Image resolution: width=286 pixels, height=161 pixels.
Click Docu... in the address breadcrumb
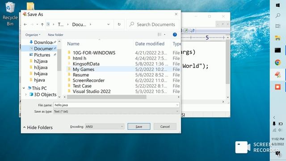pos(79,25)
